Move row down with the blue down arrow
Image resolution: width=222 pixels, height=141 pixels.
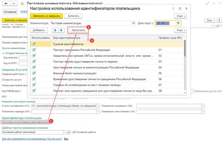point(61,30)
